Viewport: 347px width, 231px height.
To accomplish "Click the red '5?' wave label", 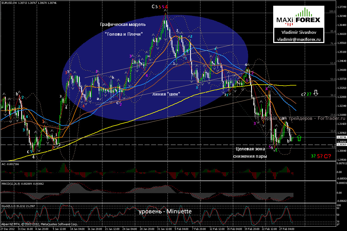I will tap(320, 156).
